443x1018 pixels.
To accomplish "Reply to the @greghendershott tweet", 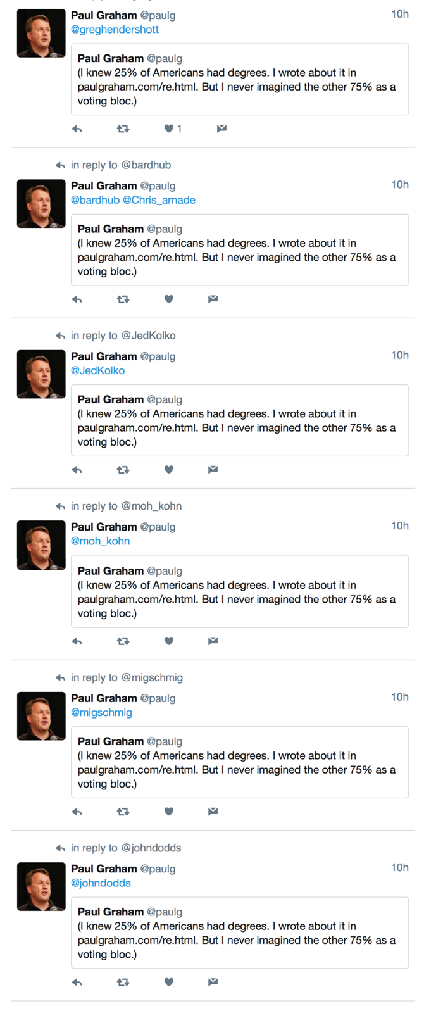I will click(x=77, y=129).
